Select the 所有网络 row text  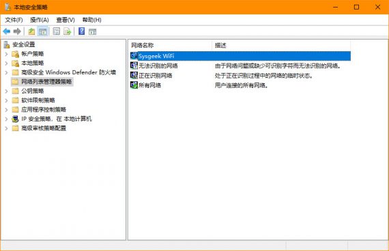[x=150, y=85]
